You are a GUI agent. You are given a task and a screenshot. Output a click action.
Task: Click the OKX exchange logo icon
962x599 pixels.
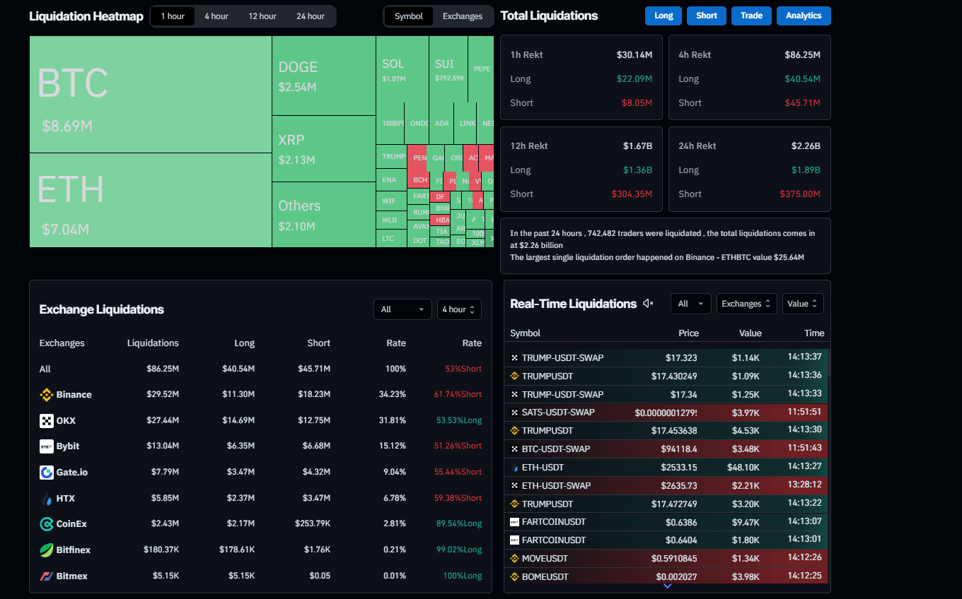47,421
